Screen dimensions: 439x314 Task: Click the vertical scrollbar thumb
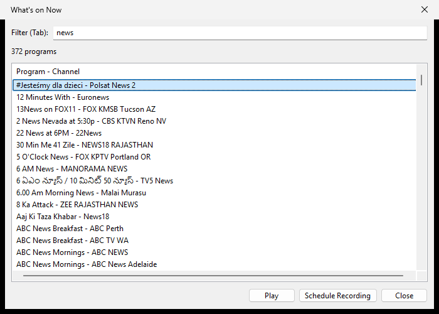[x=421, y=80]
